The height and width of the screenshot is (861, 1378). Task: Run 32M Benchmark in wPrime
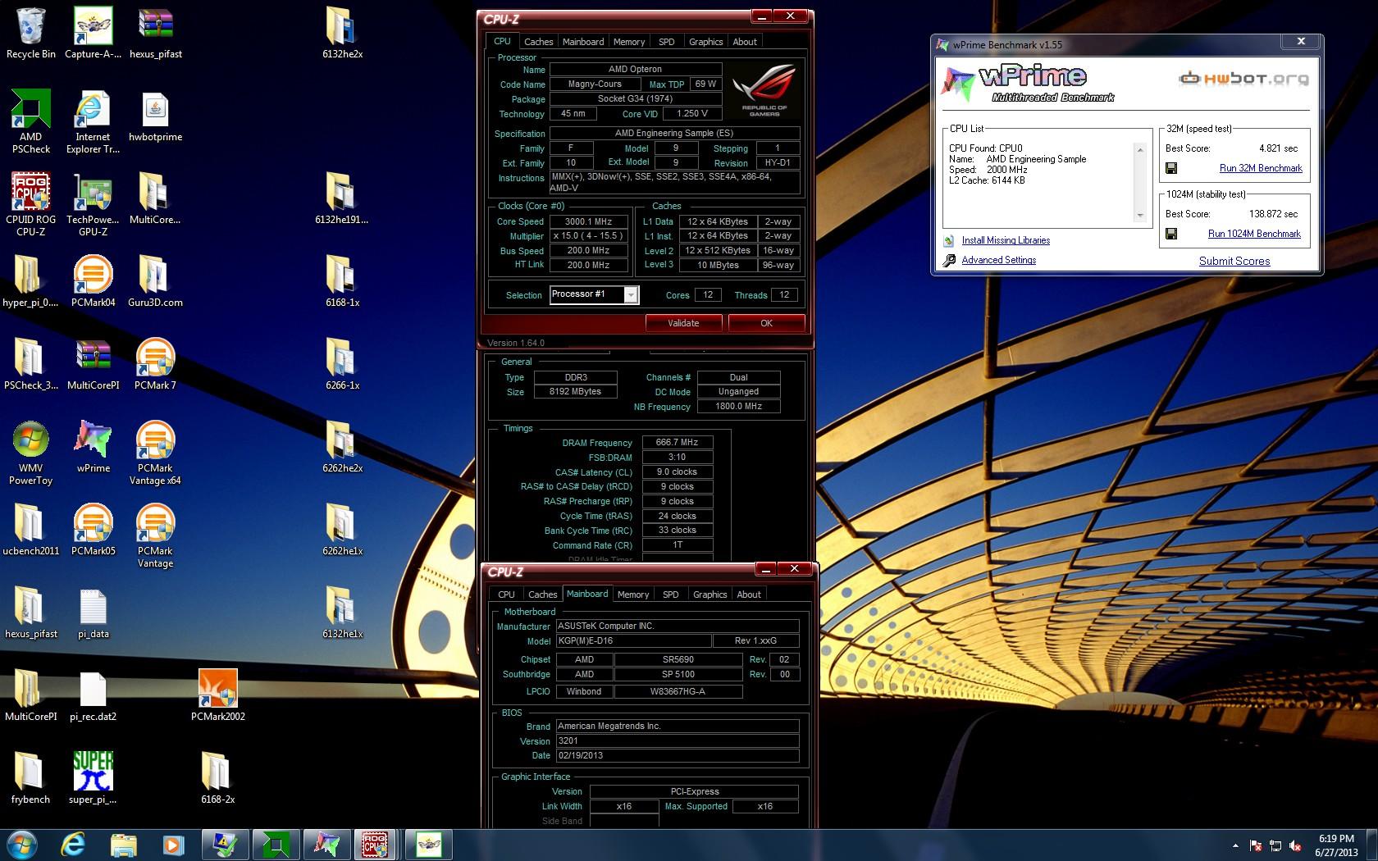[x=1261, y=168]
